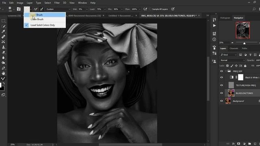Image resolution: width=260 pixels, height=146 pixels.
Task: Collapse the FREQ SEP group chevron
Action: pos(226,71)
